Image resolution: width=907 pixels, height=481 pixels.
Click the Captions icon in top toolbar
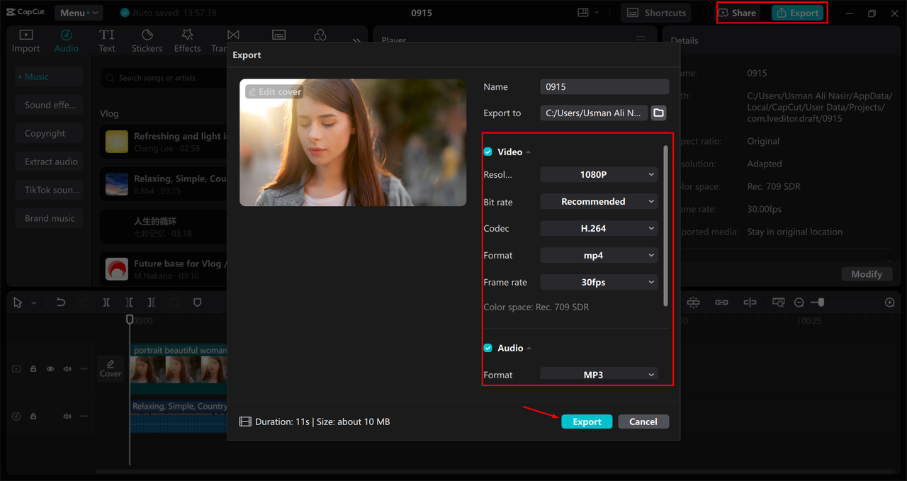tap(279, 35)
